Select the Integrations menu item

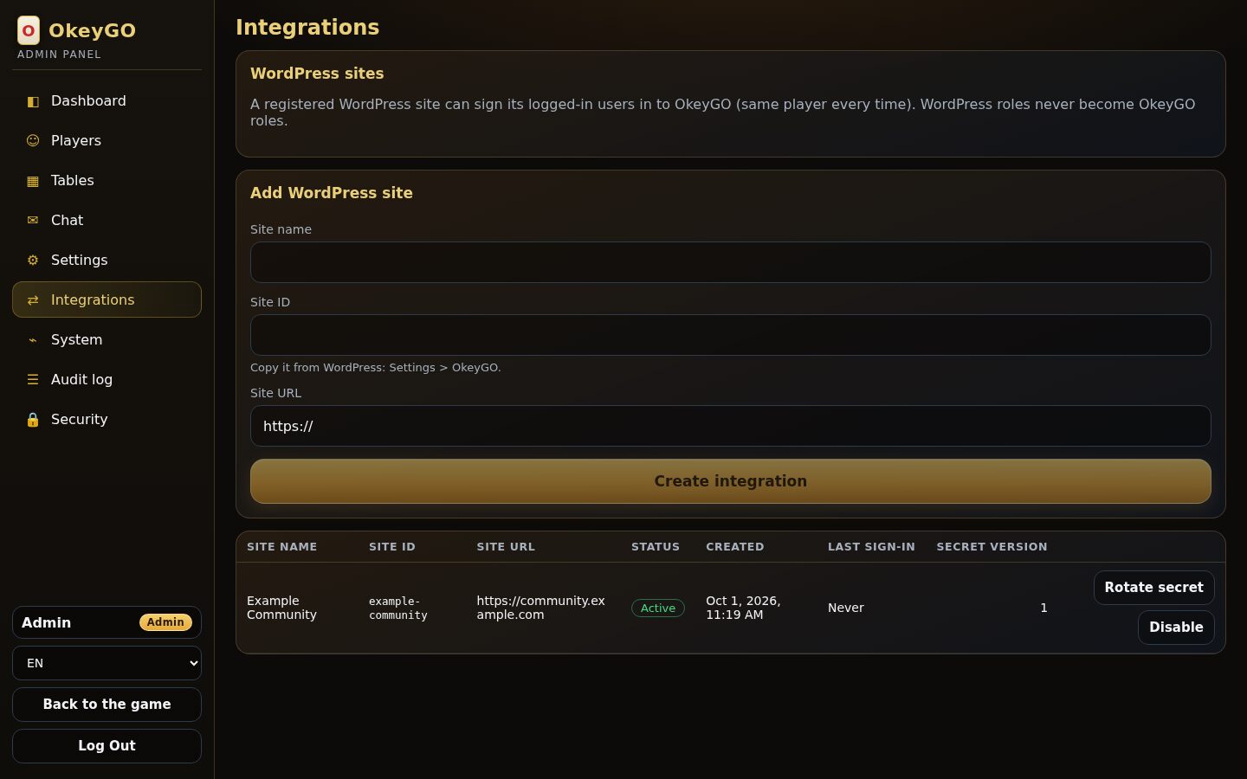pos(107,299)
